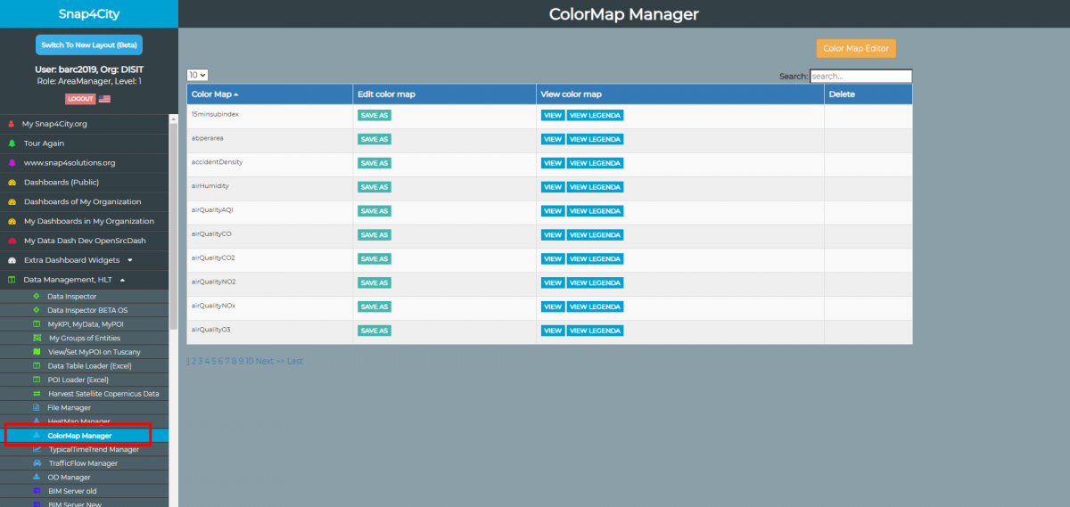
Task: Go to the Next page of results
Action: [265, 361]
